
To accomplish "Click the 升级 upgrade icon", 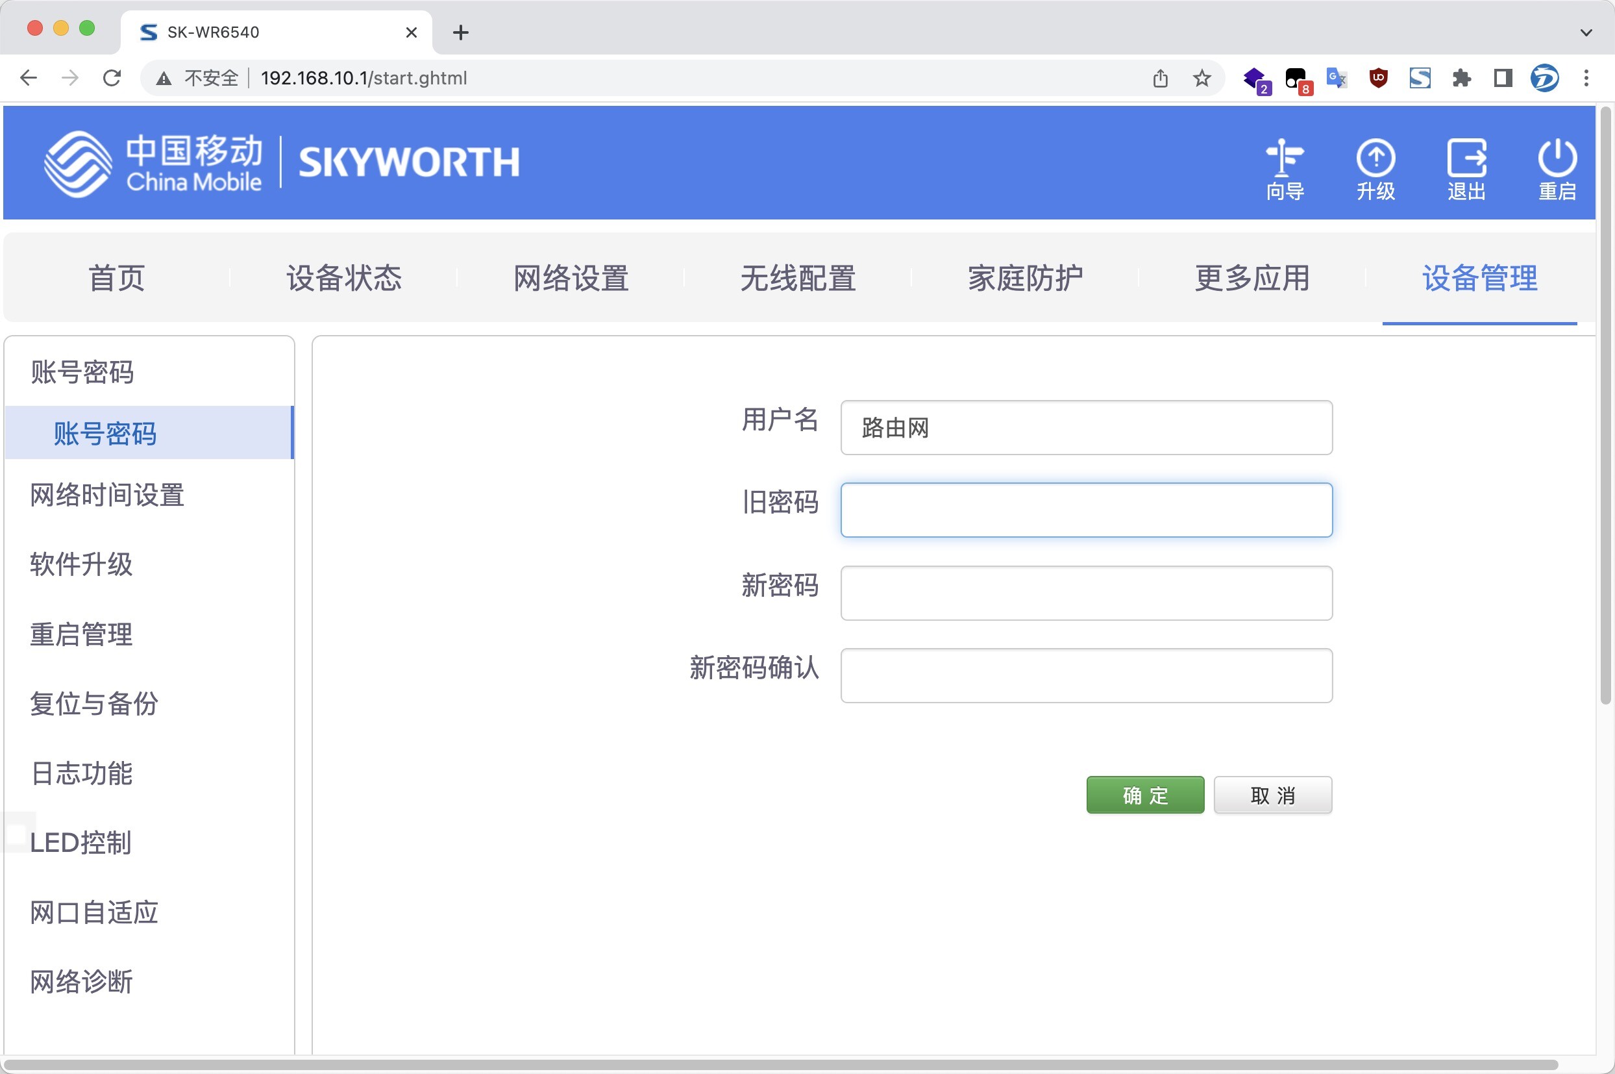I will [1376, 168].
